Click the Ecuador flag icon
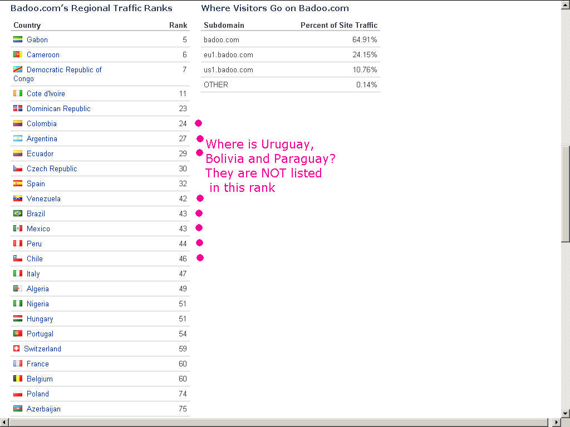 tap(18, 153)
